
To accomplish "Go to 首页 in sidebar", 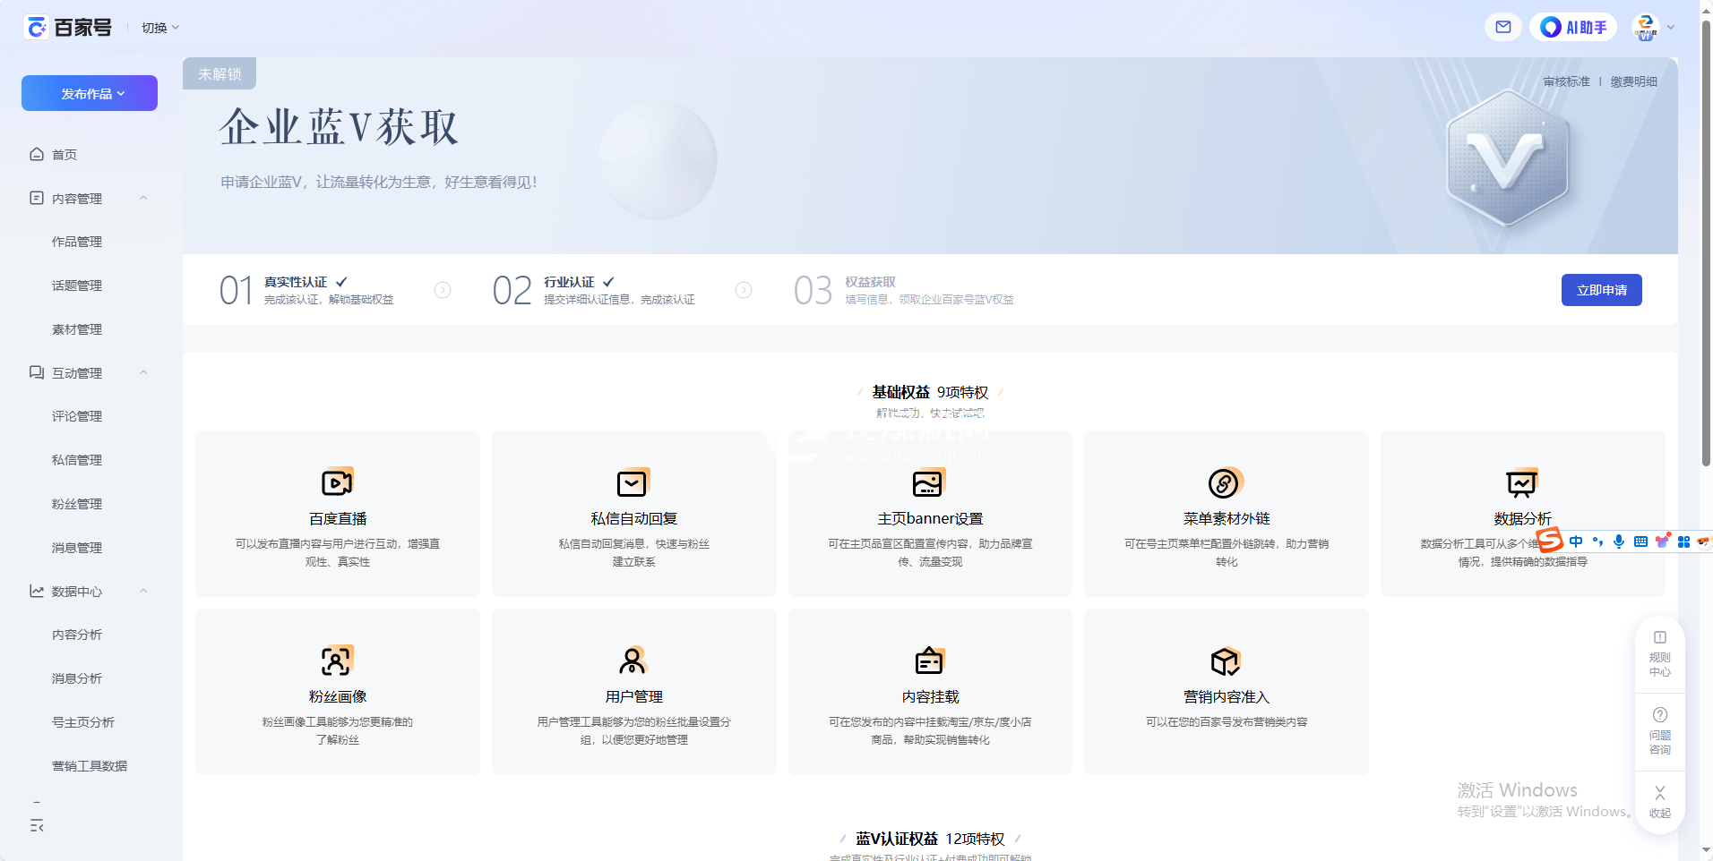I will (65, 155).
